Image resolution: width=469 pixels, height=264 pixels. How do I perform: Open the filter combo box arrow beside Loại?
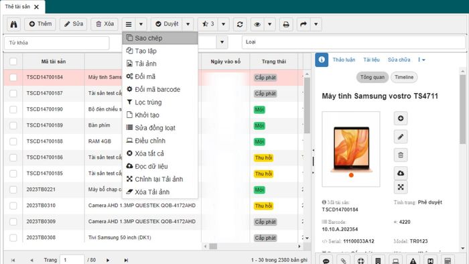(222, 42)
